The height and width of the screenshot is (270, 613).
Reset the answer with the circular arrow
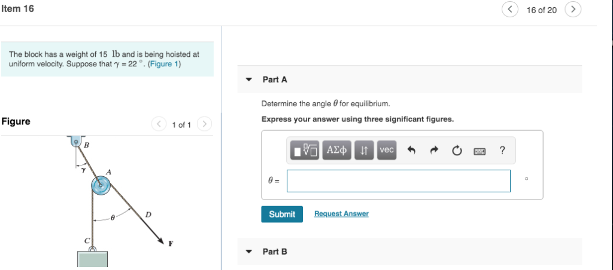click(x=457, y=150)
